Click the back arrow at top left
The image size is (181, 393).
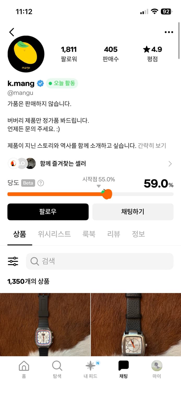point(11,32)
